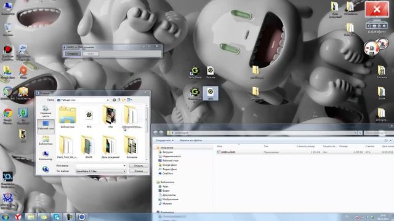Open Yandex browser from the taskbar

pyautogui.click(x=18, y=217)
